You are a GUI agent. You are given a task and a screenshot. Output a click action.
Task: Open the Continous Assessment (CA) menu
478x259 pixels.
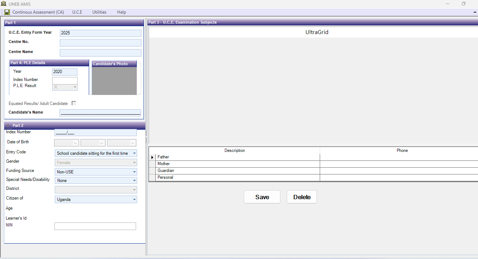coord(38,12)
